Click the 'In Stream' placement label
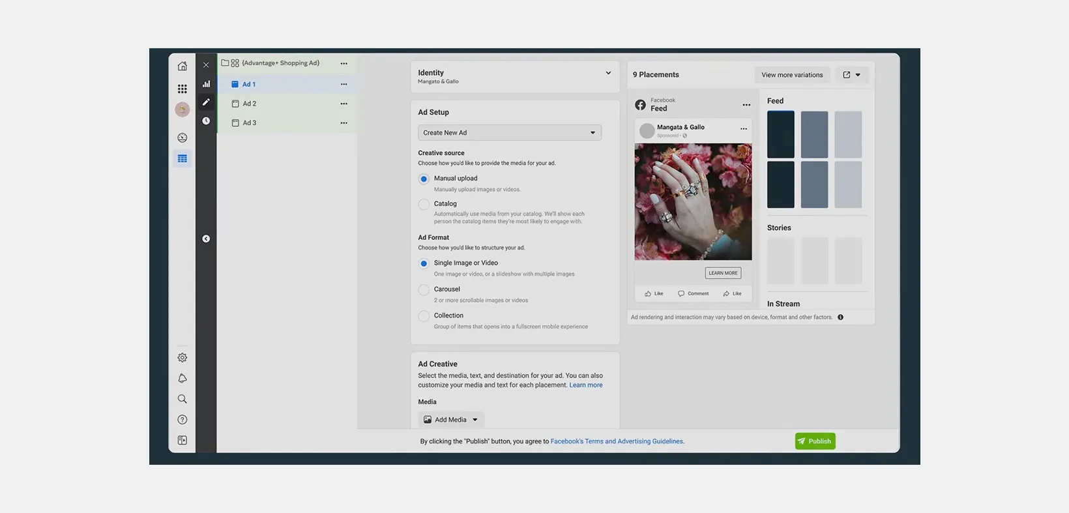The image size is (1069, 513). pos(783,304)
